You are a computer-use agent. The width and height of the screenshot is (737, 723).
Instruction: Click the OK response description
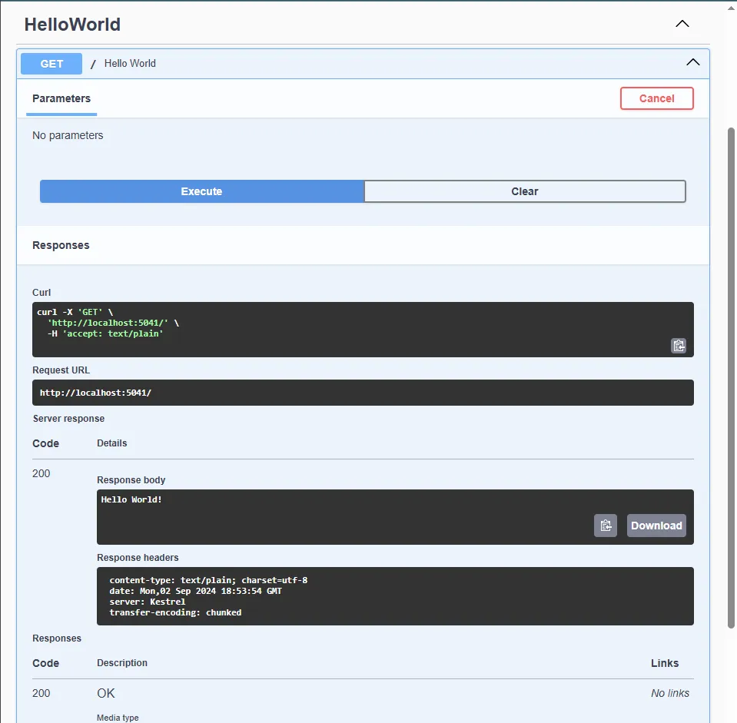pyautogui.click(x=106, y=693)
